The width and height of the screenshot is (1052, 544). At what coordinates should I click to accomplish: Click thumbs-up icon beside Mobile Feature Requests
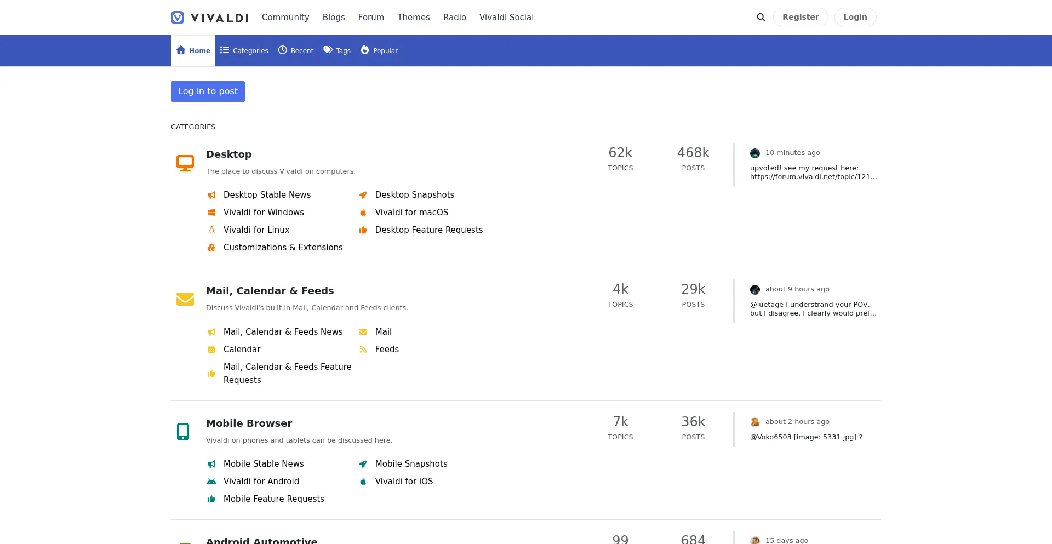pyautogui.click(x=211, y=499)
